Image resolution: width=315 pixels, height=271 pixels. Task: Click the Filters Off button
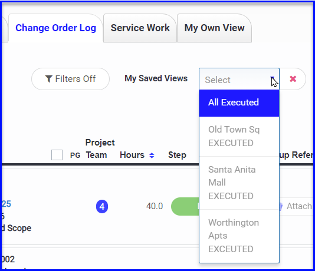tap(70, 79)
